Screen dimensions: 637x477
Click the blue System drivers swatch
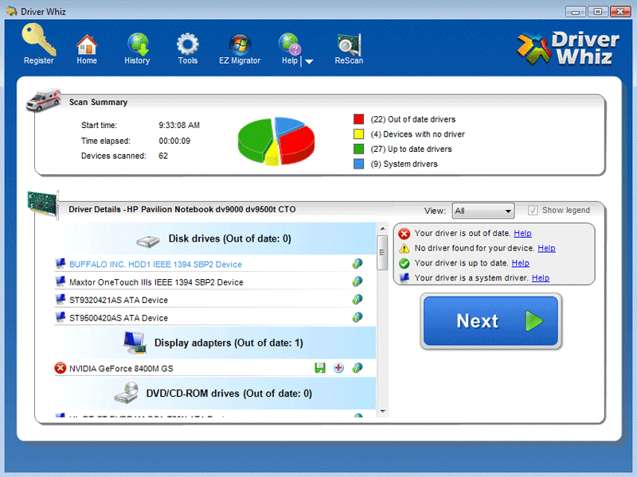point(358,164)
